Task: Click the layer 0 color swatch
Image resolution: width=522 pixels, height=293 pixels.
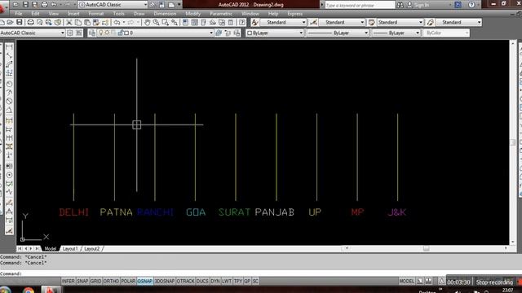Action: [126, 33]
